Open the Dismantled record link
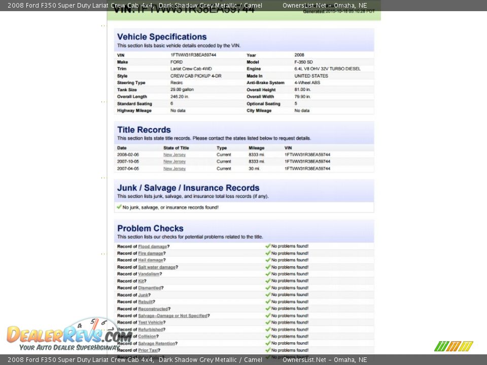487x365 pixels. (x=150, y=288)
